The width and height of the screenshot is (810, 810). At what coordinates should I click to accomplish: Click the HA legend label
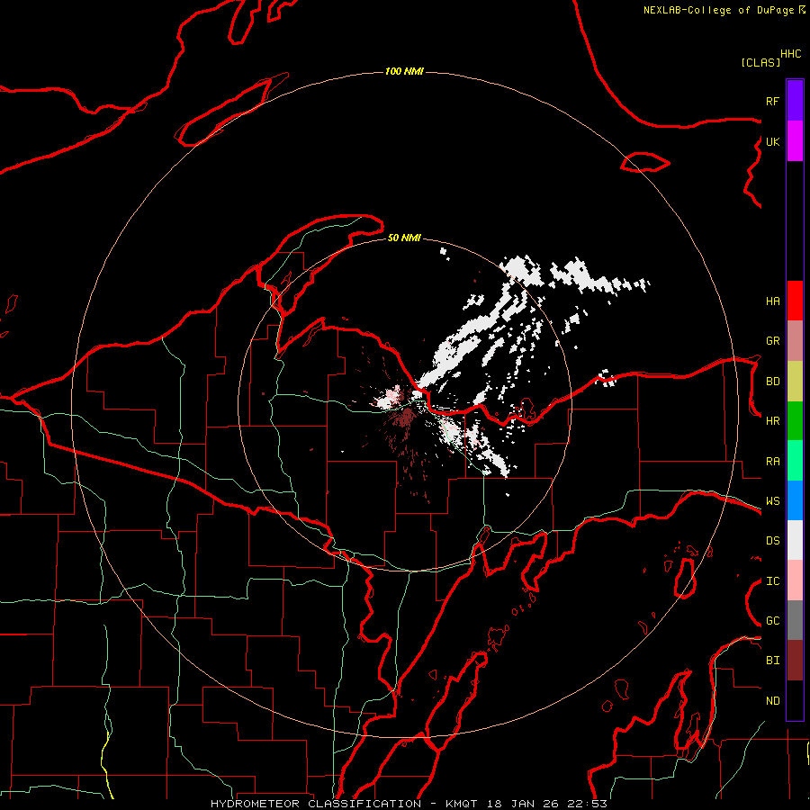(x=772, y=301)
